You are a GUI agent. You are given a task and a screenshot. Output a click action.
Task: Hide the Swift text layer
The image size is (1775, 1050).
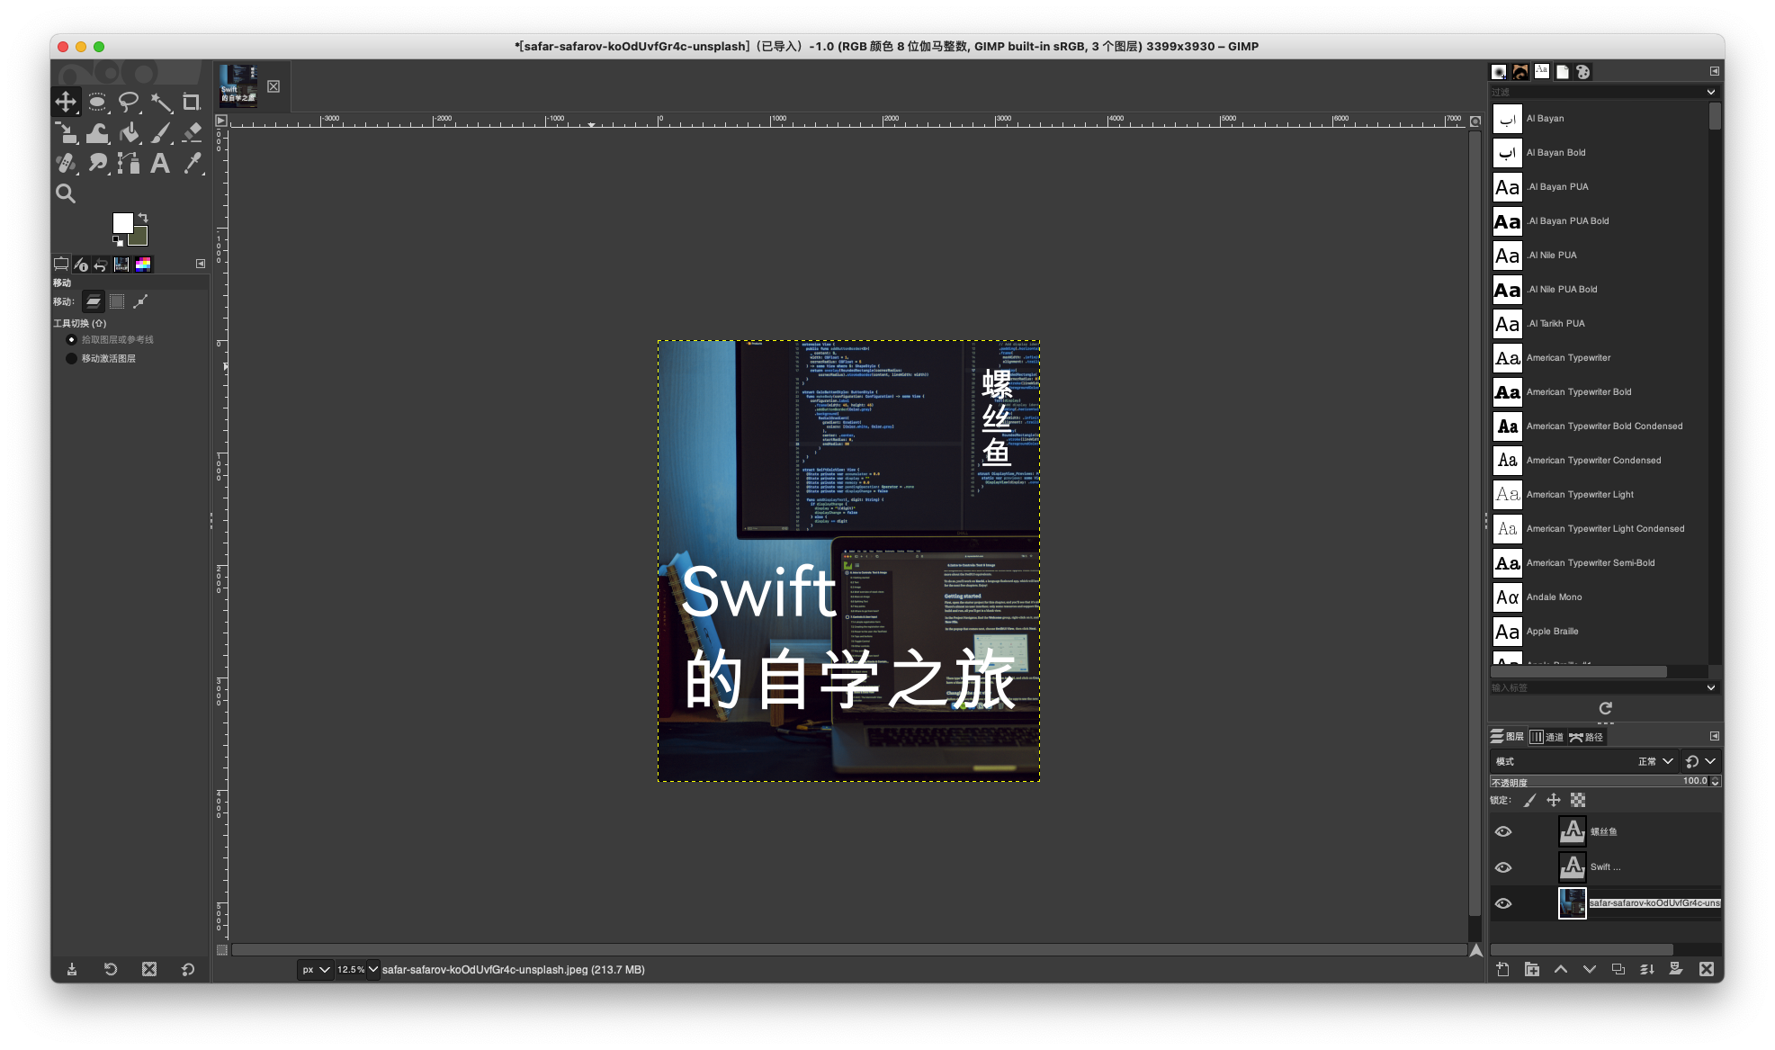pyautogui.click(x=1502, y=867)
